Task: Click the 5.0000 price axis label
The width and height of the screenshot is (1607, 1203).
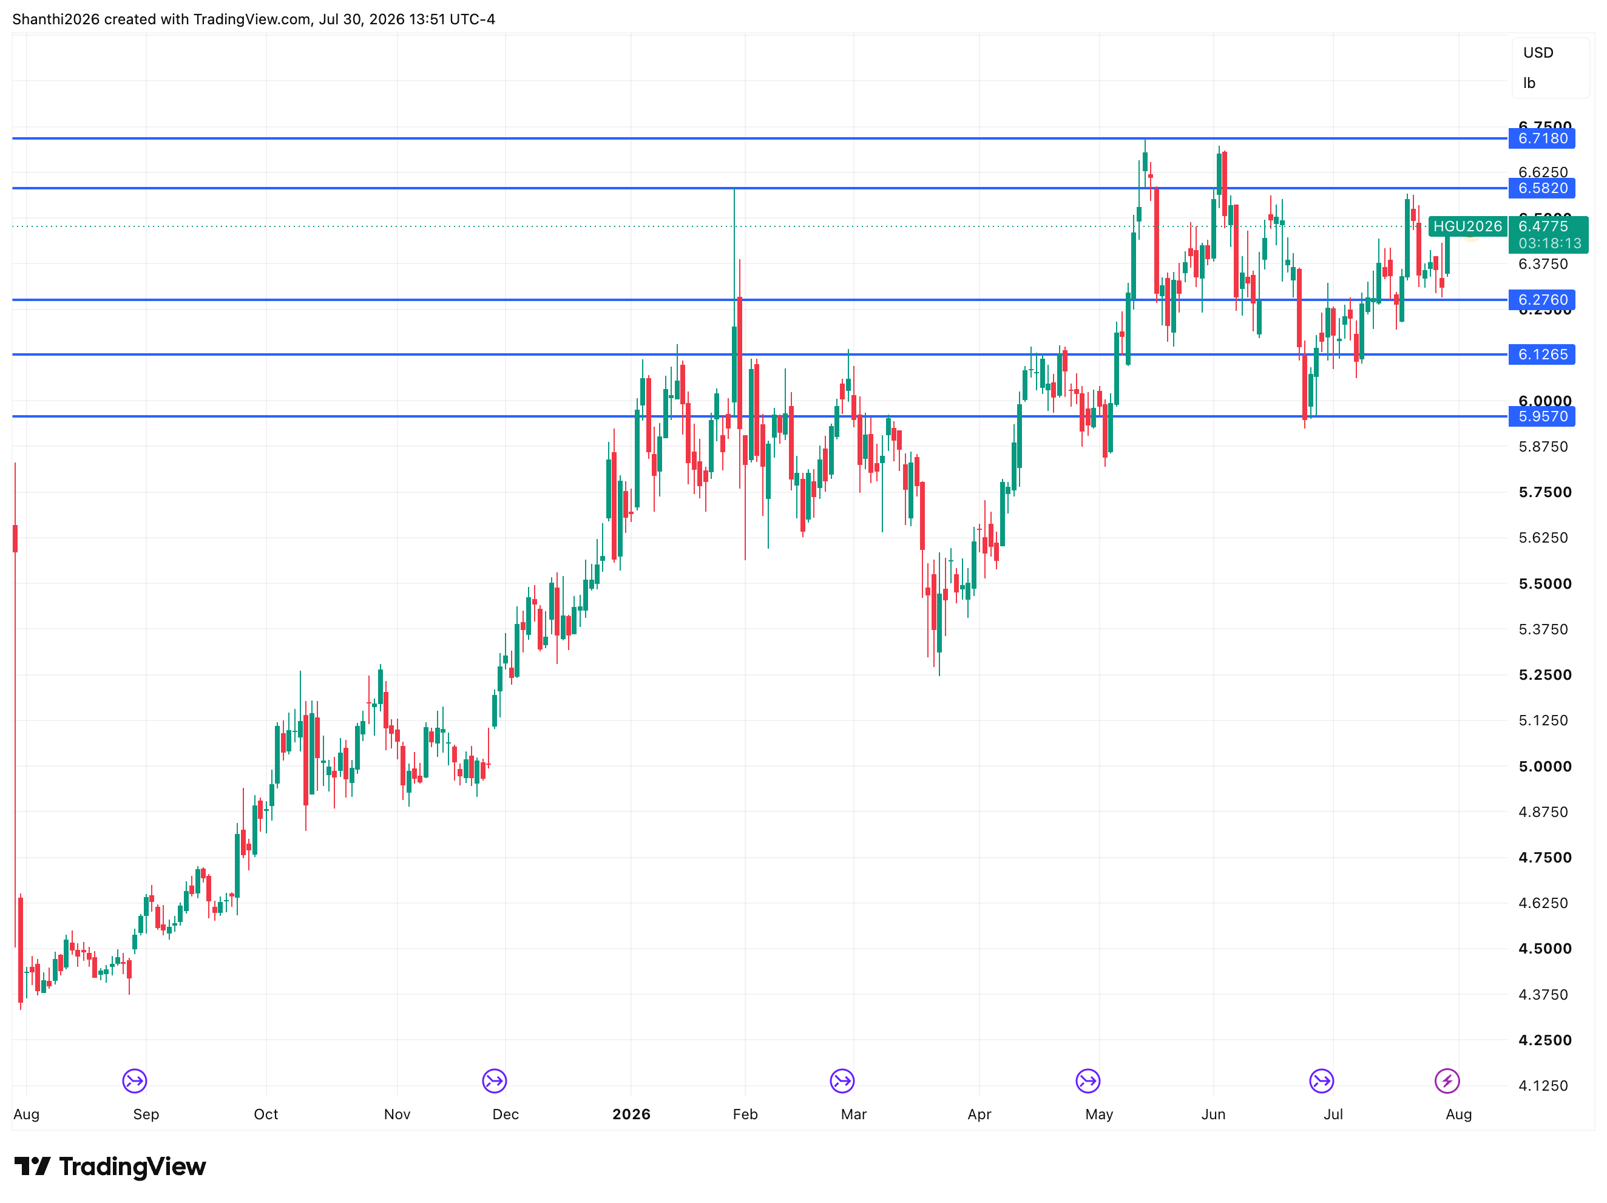Action: tap(1544, 767)
